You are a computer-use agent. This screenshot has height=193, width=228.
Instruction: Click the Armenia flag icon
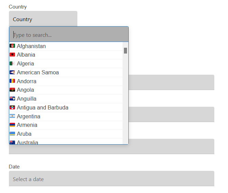click(12, 125)
